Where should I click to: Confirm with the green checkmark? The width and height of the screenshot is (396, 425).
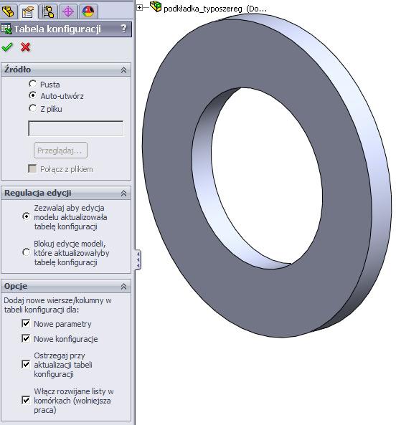pos(7,47)
